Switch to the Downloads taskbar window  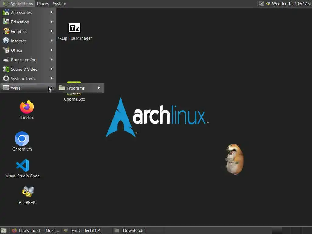138,230
